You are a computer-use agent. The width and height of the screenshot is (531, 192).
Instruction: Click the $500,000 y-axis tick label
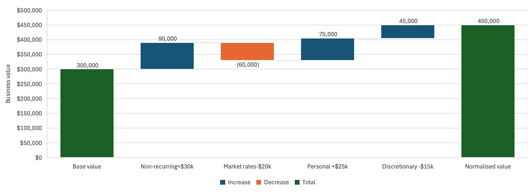tap(30, 10)
